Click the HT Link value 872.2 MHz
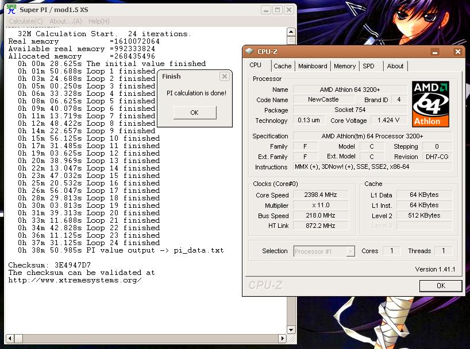 321,226
